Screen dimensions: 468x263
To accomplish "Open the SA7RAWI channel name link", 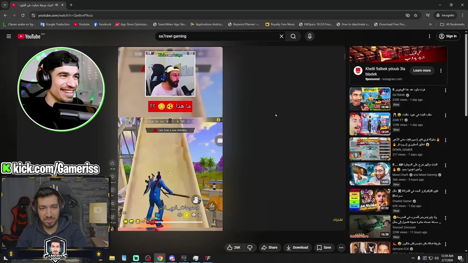I will point(399,95).
